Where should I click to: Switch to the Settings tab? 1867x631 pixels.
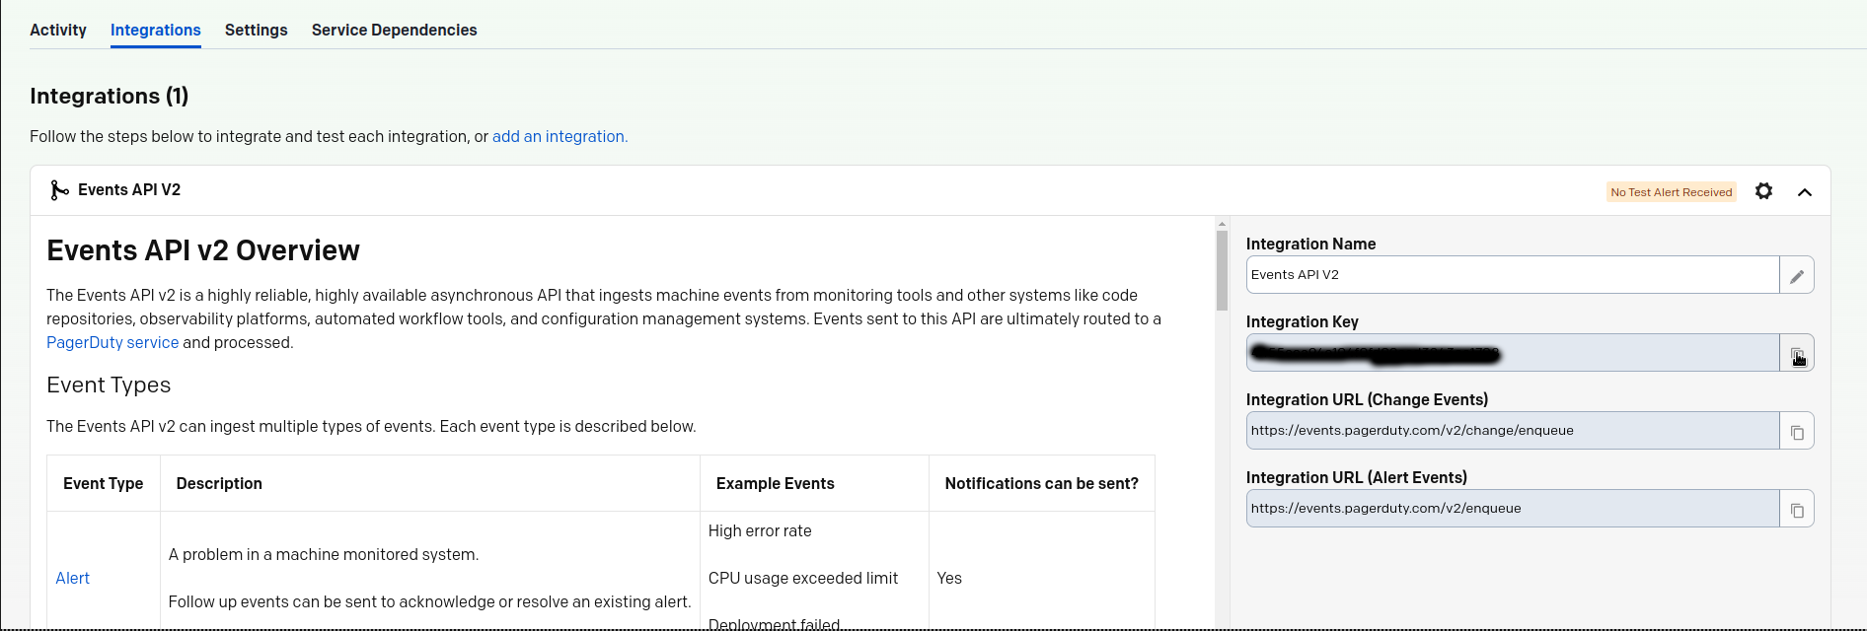click(257, 30)
